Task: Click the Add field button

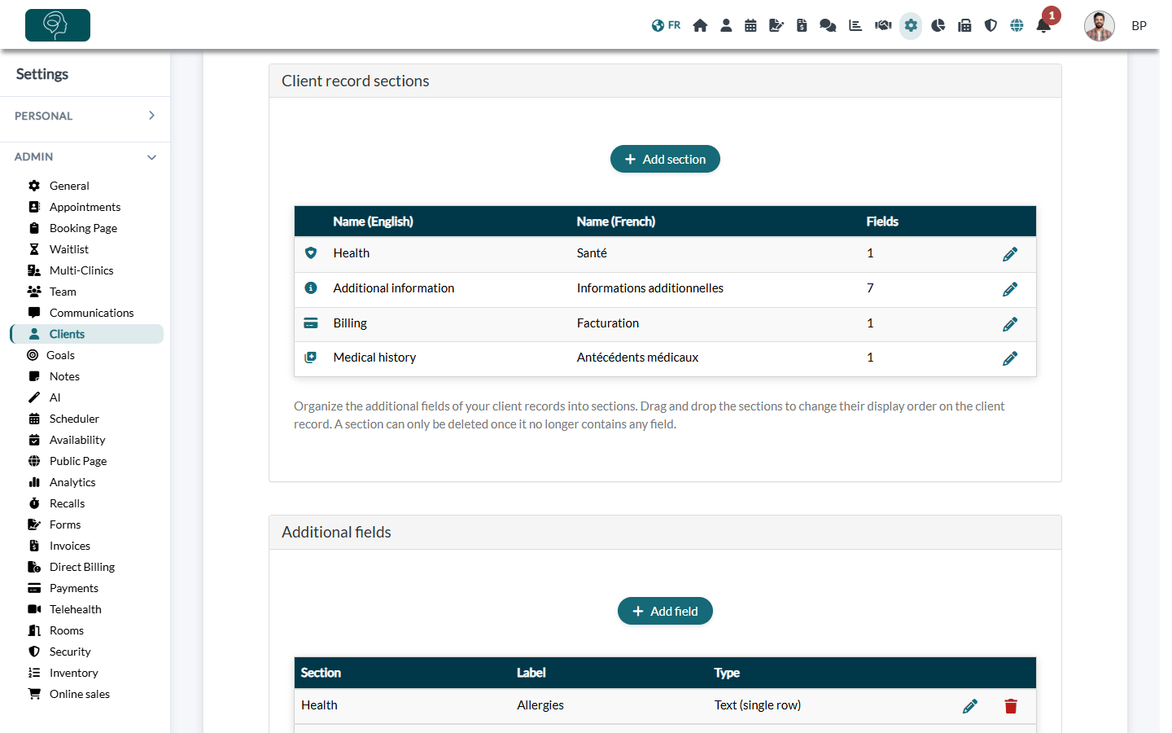Action: [665, 611]
